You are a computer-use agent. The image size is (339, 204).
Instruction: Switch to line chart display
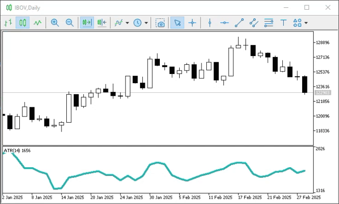[x=37, y=22]
